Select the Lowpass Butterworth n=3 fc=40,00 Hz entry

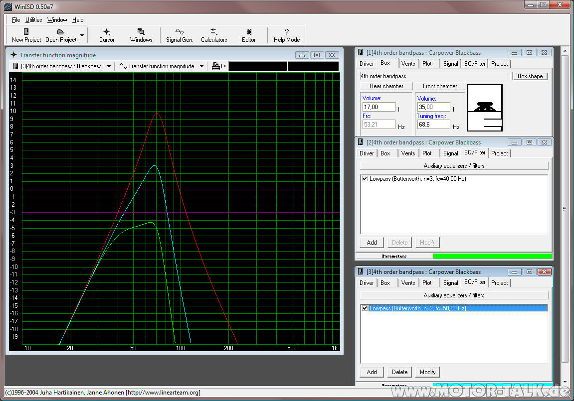tap(418, 179)
